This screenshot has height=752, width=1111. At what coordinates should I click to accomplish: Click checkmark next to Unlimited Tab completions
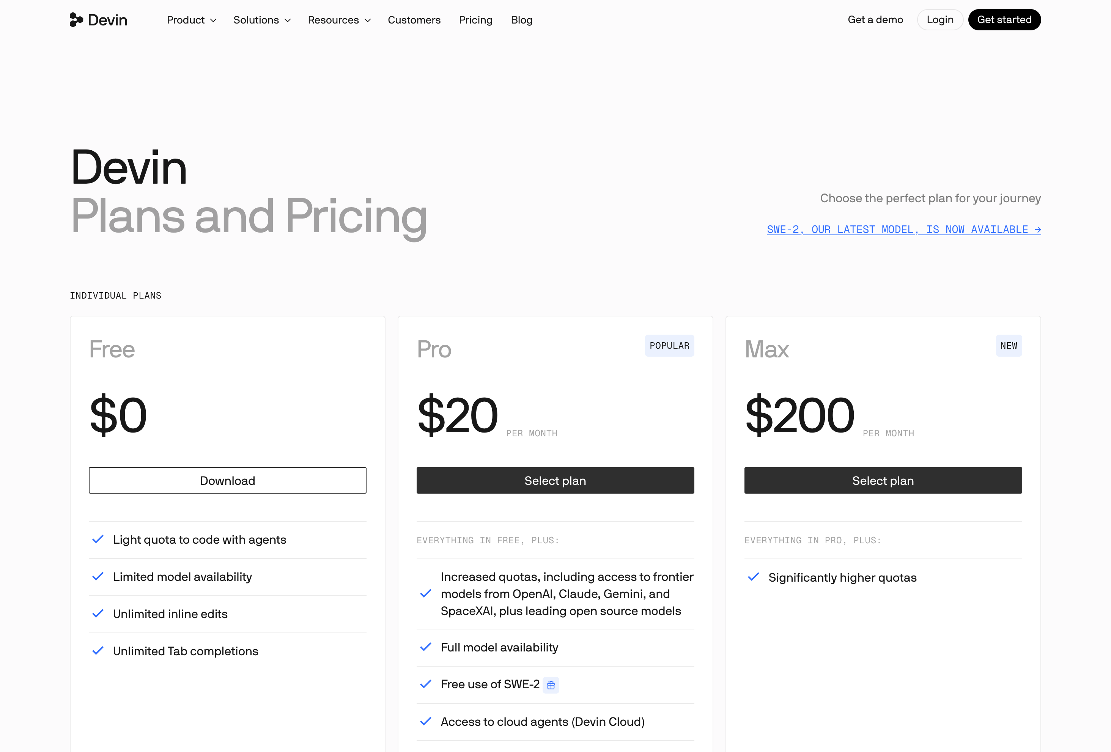tap(98, 651)
